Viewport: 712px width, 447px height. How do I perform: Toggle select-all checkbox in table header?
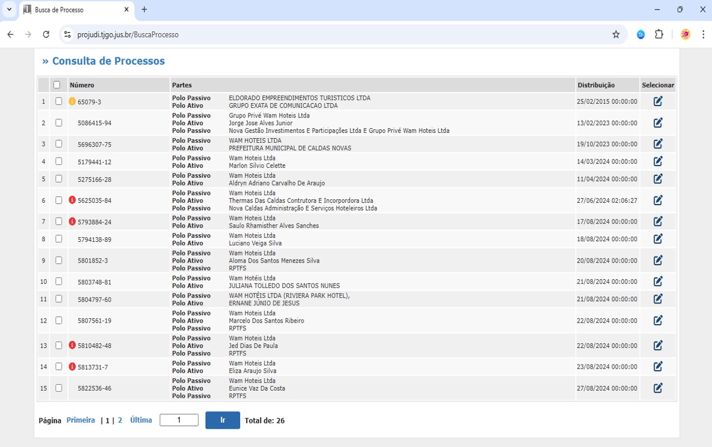(57, 85)
